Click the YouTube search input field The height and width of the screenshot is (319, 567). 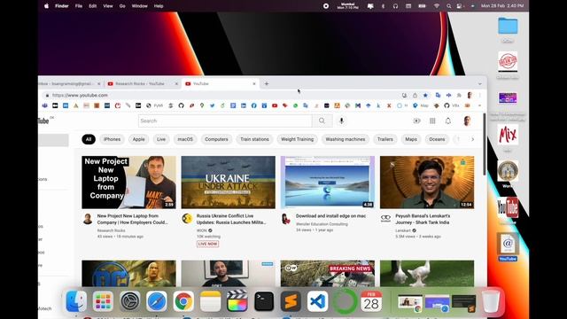(x=225, y=121)
